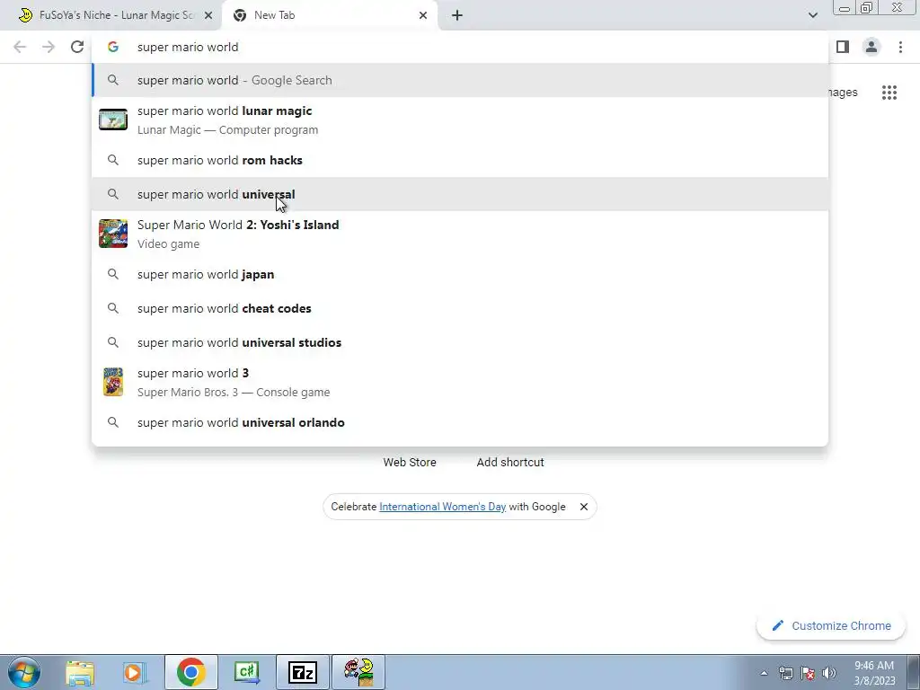Click the Yoshi's Island game thumbnail
This screenshot has height=690, width=920.
coord(113,234)
